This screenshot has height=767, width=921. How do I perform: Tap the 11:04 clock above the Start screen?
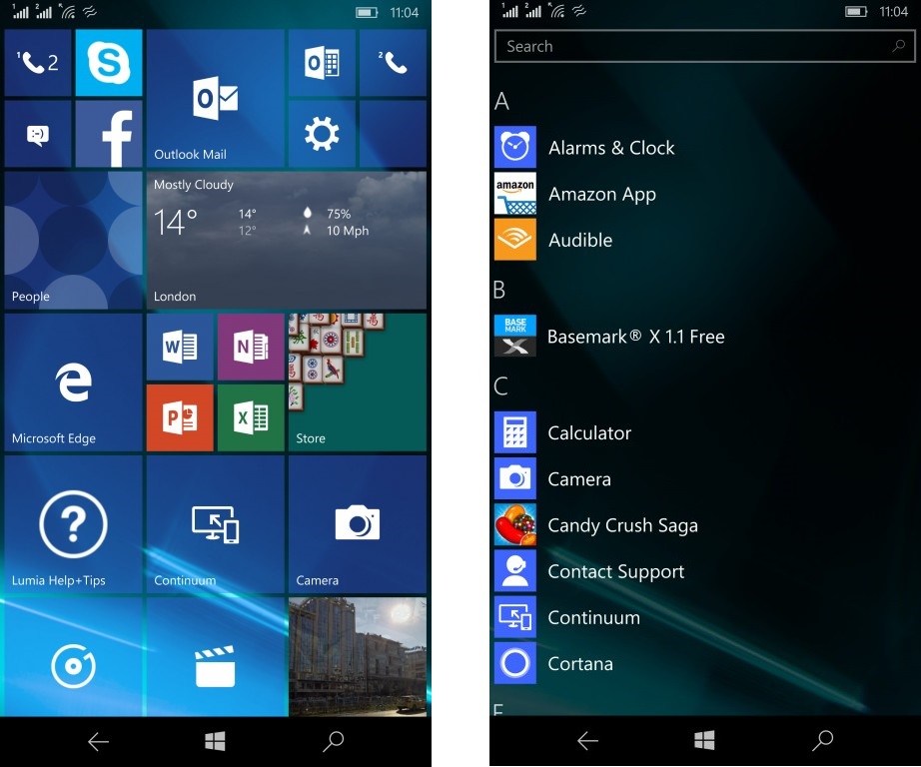pyautogui.click(x=405, y=13)
